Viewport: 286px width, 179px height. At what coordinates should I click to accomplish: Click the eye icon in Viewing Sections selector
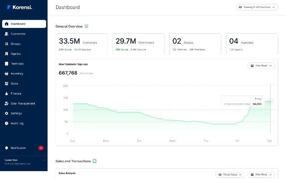pyautogui.click(x=240, y=7)
